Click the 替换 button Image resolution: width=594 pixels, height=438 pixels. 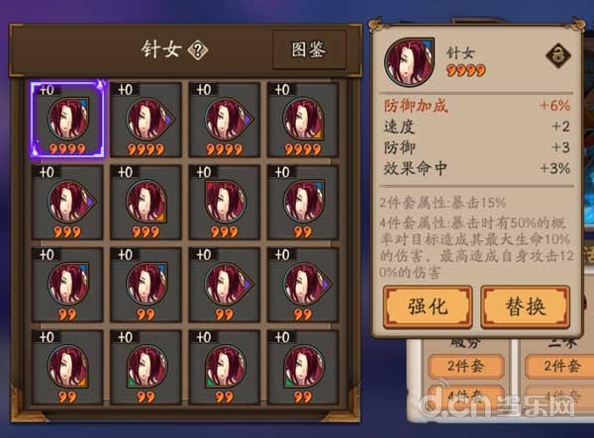(525, 307)
